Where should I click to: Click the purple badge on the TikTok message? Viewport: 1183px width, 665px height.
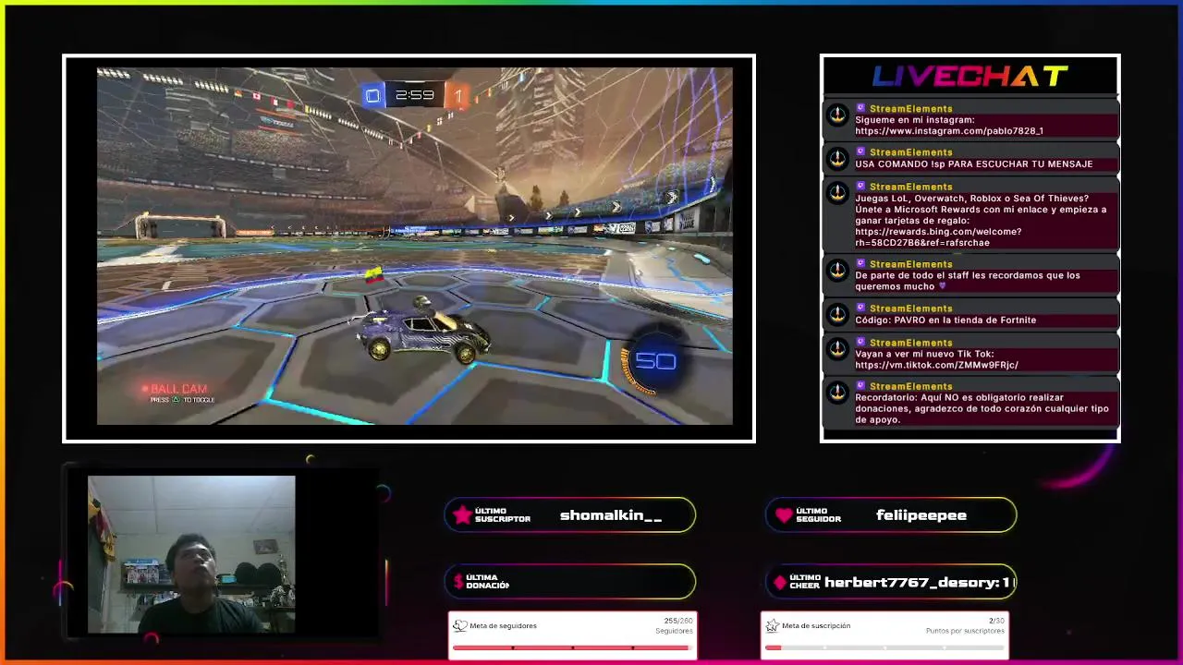[860, 342]
